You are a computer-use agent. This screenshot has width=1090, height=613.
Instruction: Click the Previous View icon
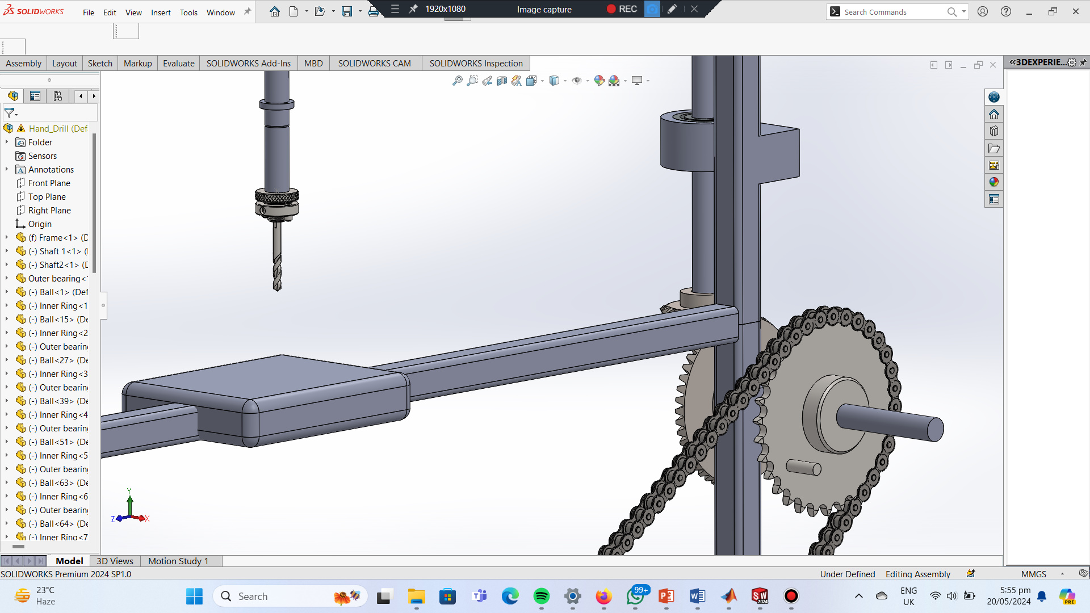(x=487, y=81)
